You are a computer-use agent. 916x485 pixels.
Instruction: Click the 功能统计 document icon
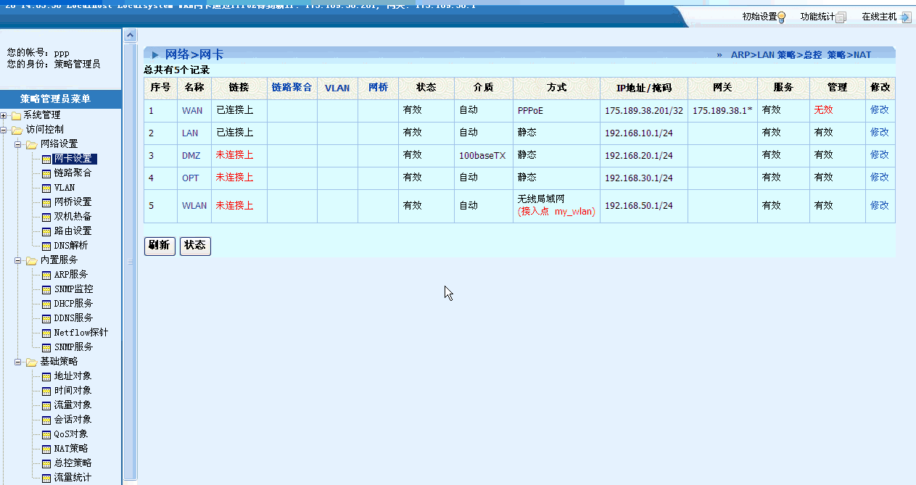click(x=841, y=17)
